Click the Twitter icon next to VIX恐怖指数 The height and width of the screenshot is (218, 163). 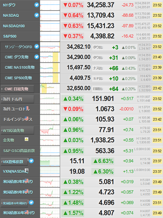coord(31,161)
